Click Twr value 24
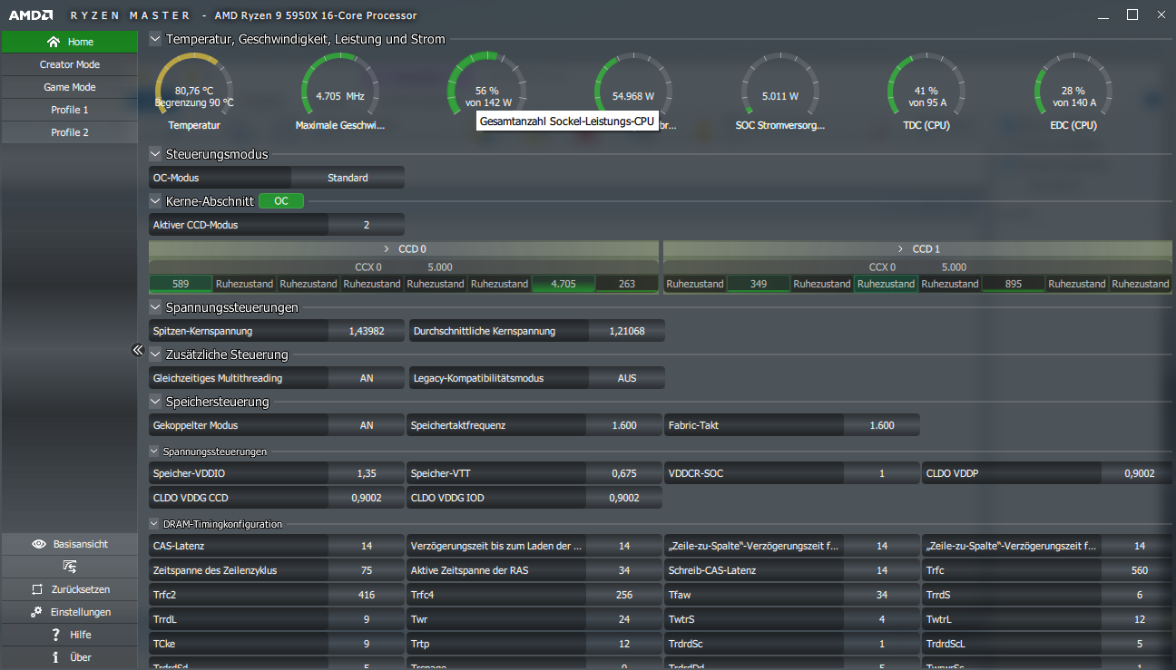This screenshot has height=670, width=1176. coord(624,619)
